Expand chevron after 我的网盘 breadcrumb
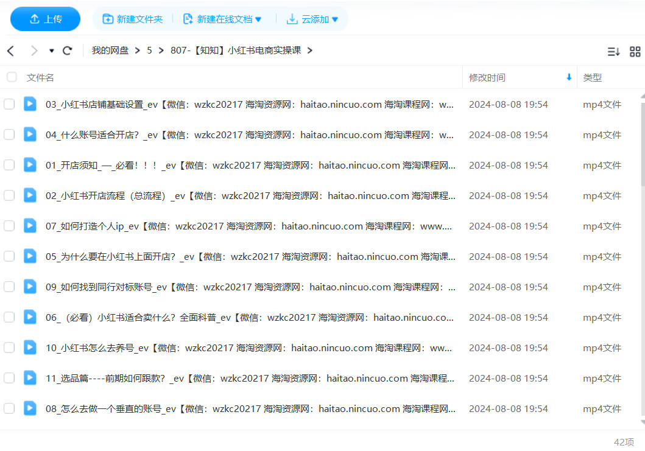The width and height of the screenshot is (645, 451). [x=138, y=51]
